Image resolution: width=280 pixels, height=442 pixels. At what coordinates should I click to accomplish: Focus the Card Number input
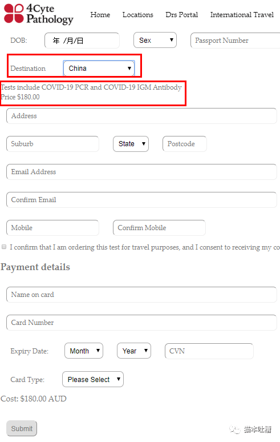point(141,323)
